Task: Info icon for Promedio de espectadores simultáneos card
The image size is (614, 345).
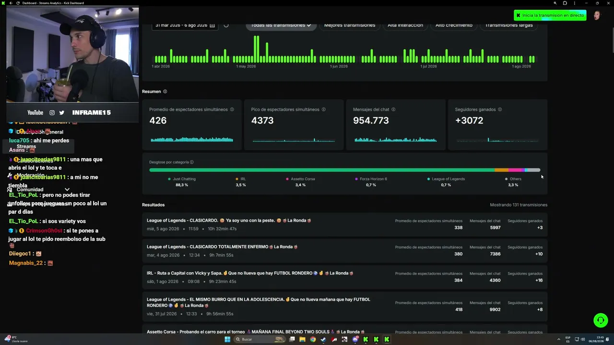Action: [232, 110]
